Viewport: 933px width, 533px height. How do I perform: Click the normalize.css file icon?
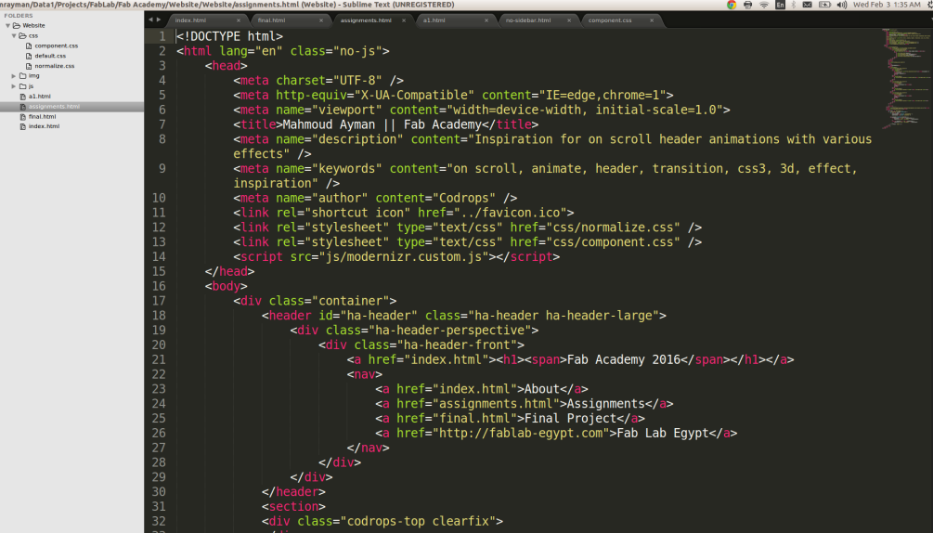click(x=29, y=66)
